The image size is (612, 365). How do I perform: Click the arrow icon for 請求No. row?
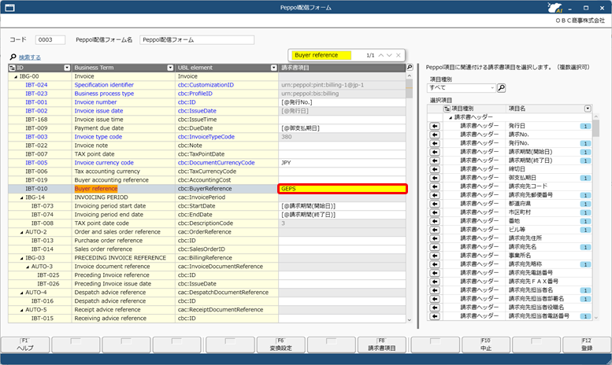(x=435, y=135)
